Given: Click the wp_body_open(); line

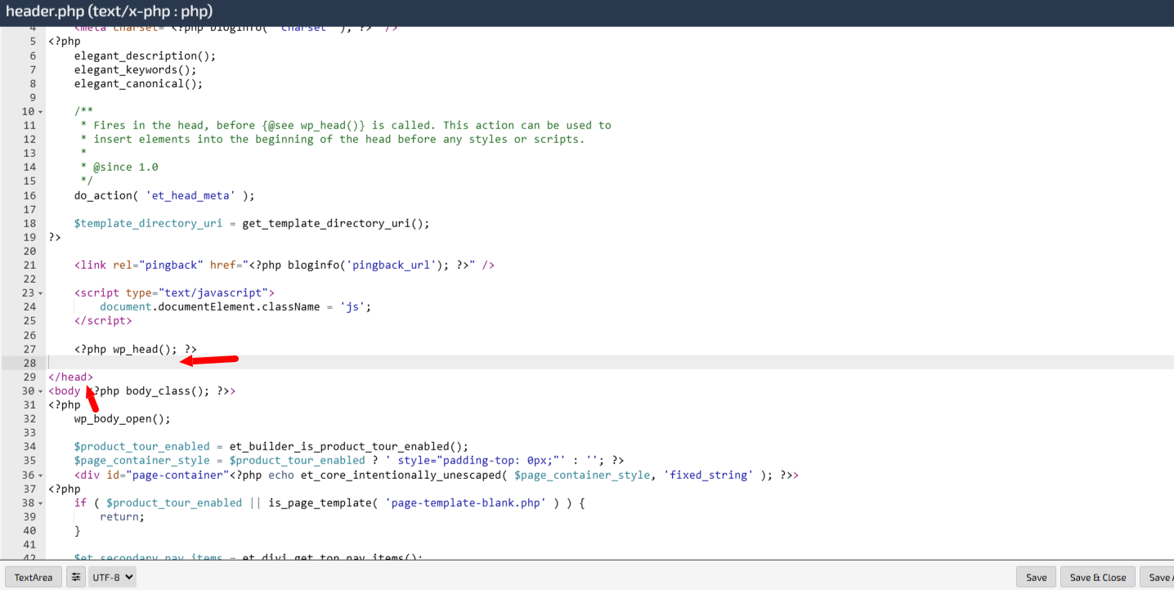Looking at the screenshot, I should tap(123, 418).
